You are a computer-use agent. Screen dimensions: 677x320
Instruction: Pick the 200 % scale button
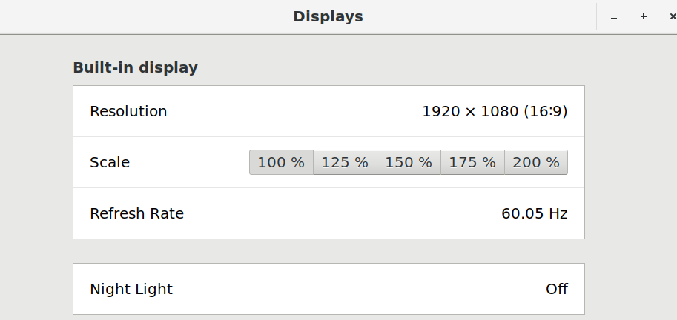pyautogui.click(x=536, y=162)
